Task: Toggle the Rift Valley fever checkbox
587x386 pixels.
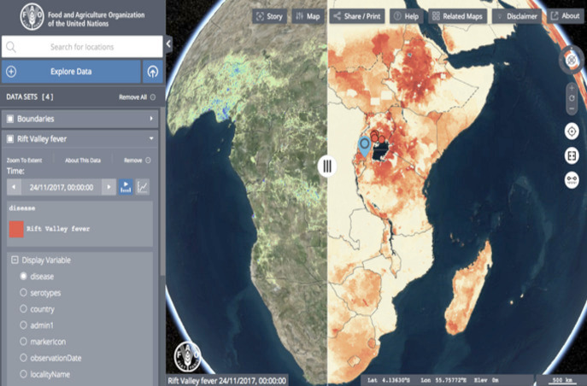Action: pos(10,137)
